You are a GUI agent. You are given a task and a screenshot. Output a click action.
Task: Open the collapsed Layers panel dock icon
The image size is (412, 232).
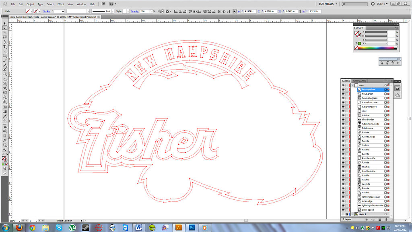coord(397,89)
